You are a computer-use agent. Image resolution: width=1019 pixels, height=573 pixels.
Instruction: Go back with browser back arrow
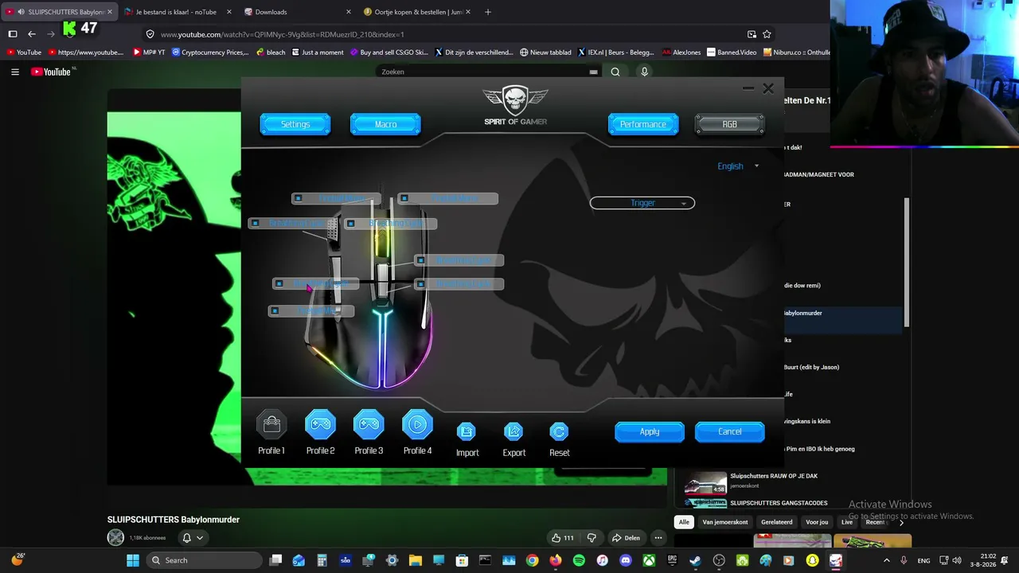click(x=31, y=34)
